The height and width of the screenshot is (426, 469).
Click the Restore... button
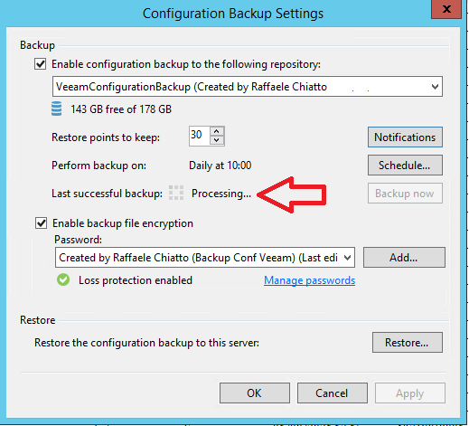click(x=408, y=343)
